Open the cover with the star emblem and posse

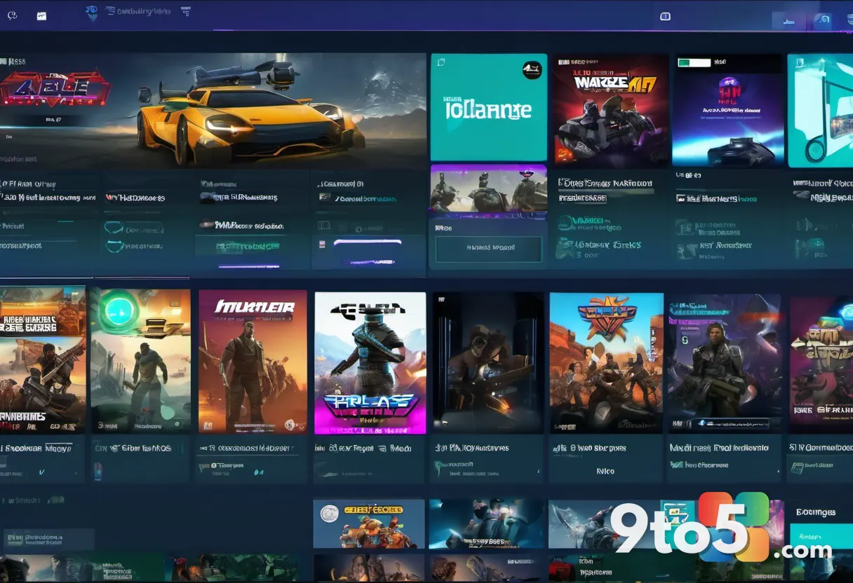(x=606, y=362)
